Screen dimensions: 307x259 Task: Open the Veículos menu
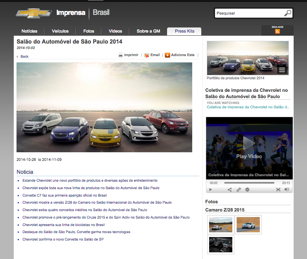[x=60, y=31]
